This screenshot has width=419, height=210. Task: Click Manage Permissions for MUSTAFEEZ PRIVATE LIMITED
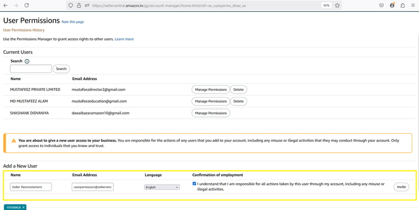tap(211, 89)
